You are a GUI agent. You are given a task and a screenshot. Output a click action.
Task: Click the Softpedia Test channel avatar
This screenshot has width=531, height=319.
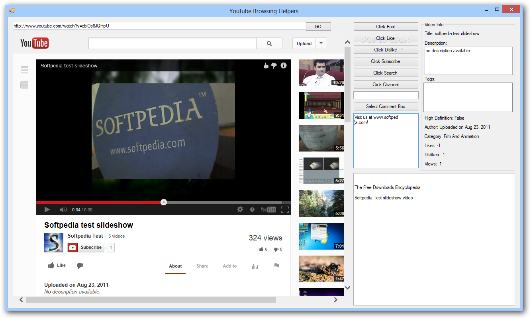click(x=54, y=243)
